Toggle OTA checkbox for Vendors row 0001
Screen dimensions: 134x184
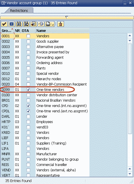tap(28, 36)
